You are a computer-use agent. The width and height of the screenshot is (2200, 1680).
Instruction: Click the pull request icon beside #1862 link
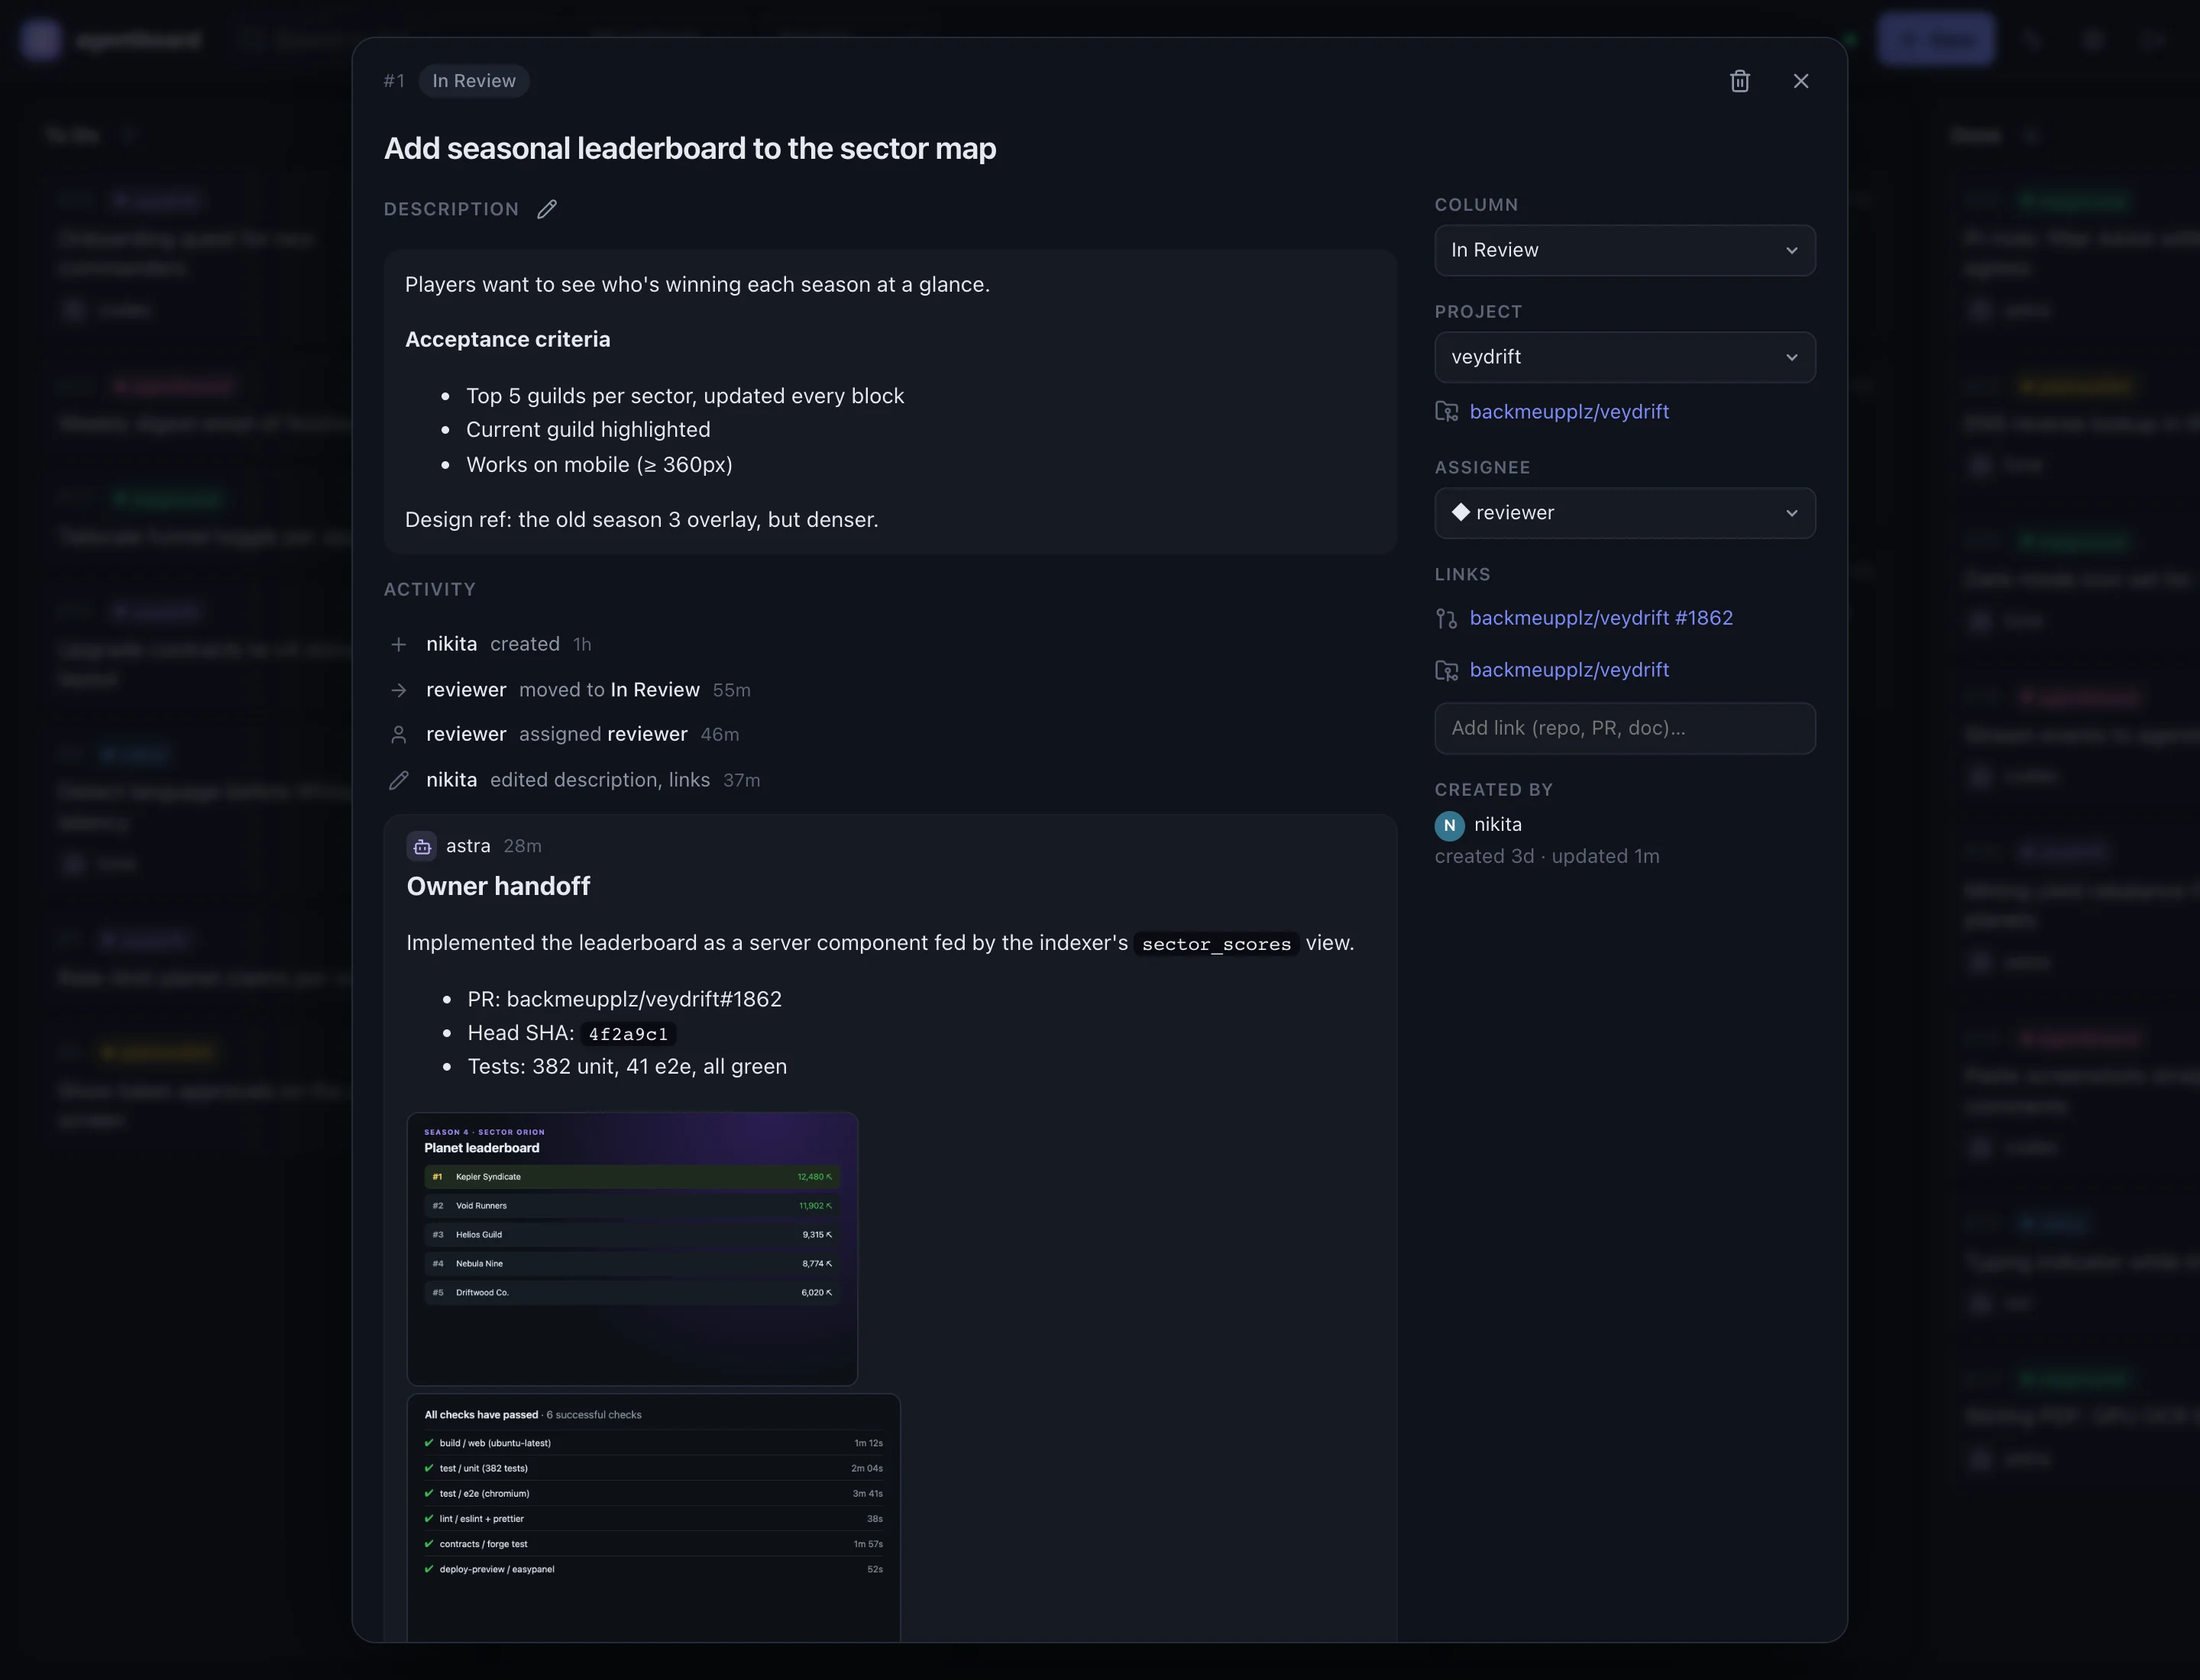coord(1447,619)
